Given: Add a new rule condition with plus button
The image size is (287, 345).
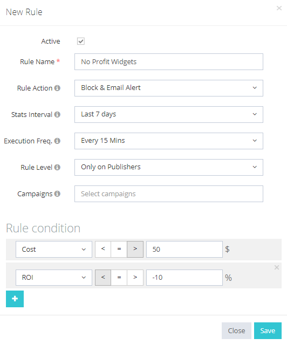Looking at the screenshot, I should (15, 299).
